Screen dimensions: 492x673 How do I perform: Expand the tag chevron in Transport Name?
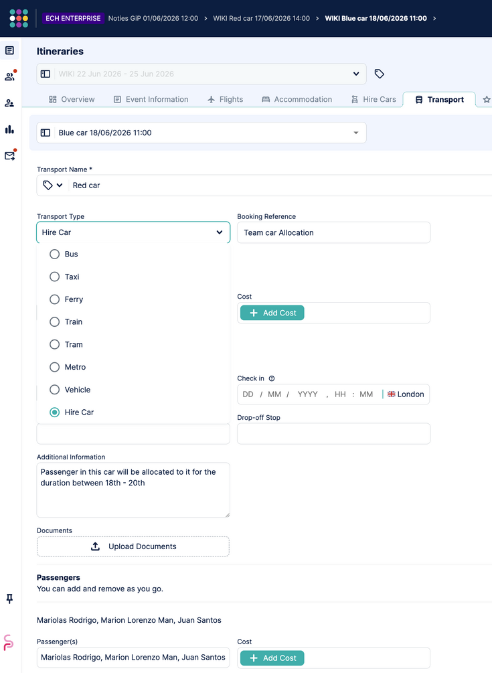pos(60,185)
